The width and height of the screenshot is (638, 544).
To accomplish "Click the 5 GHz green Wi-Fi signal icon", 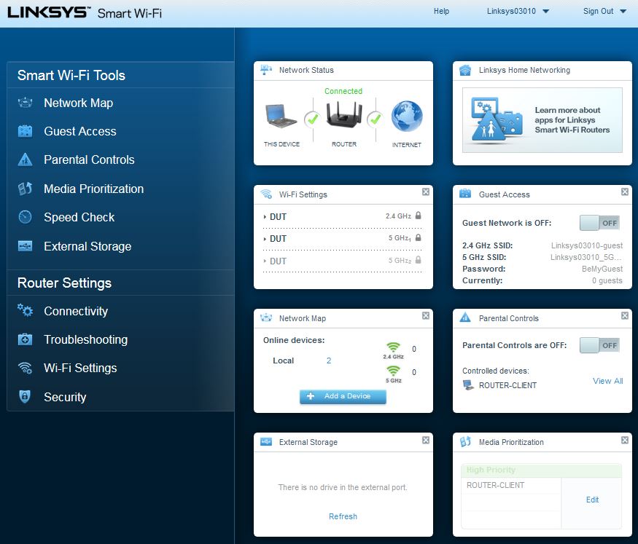I will coord(393,371).
